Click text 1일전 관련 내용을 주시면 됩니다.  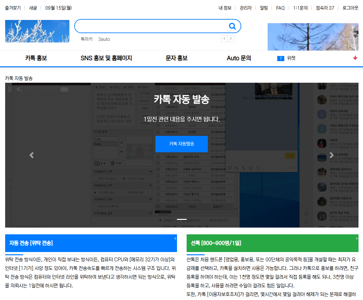[181, 119]
